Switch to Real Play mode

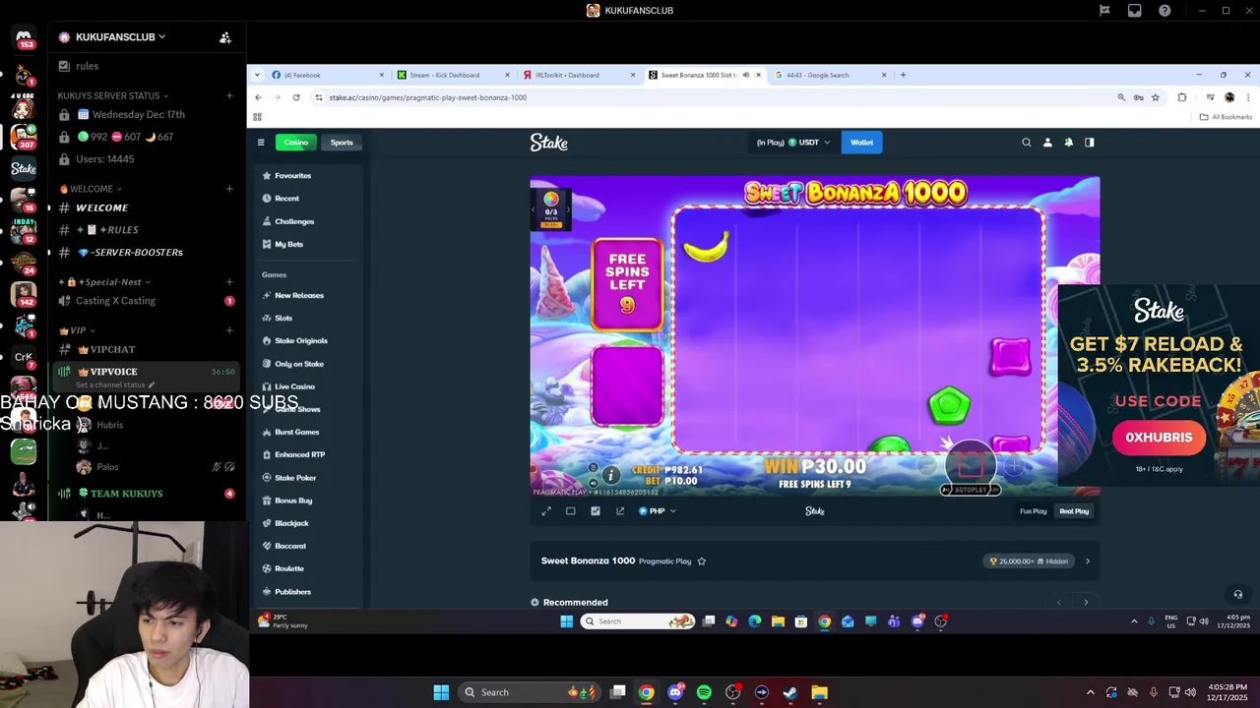pos(1074,511)
